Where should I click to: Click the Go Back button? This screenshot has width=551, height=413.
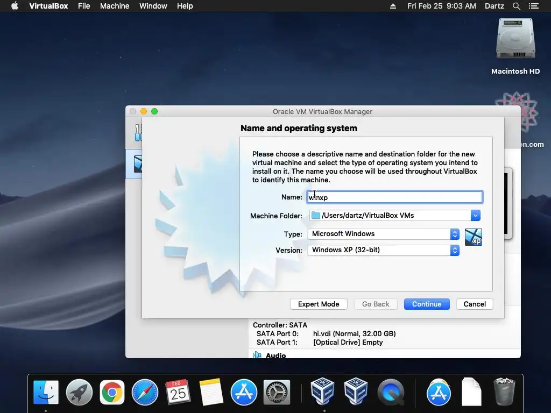click(x=376, y=304)
